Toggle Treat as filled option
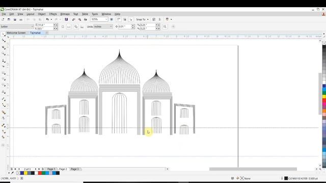This screenshot has width=326, height=183. tap(165, 26)
